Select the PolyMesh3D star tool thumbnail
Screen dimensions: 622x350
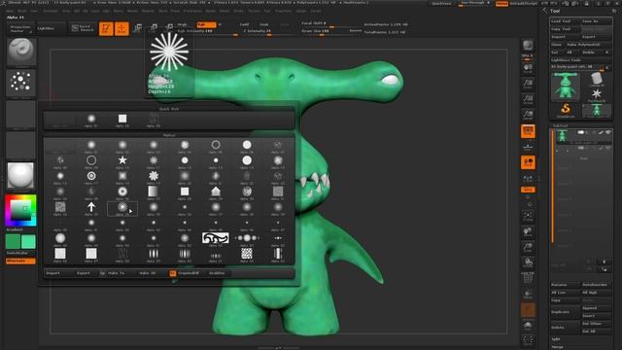click(596, 95)
